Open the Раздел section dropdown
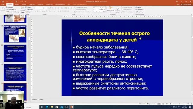Screen dimensions: 193x109 tap(29, 12)
